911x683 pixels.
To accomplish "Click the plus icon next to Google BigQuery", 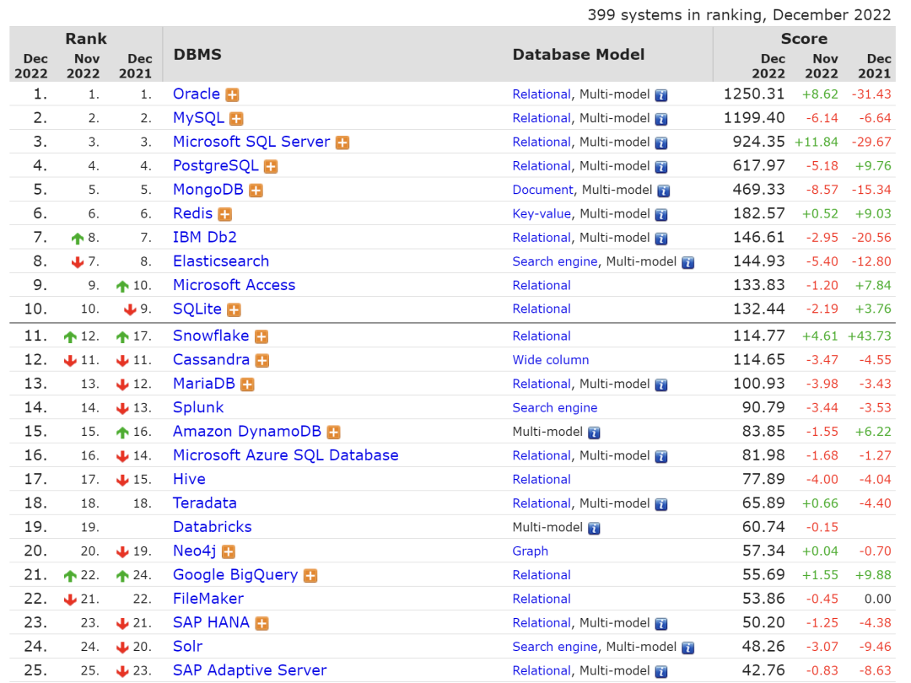I will click(310, 576).
